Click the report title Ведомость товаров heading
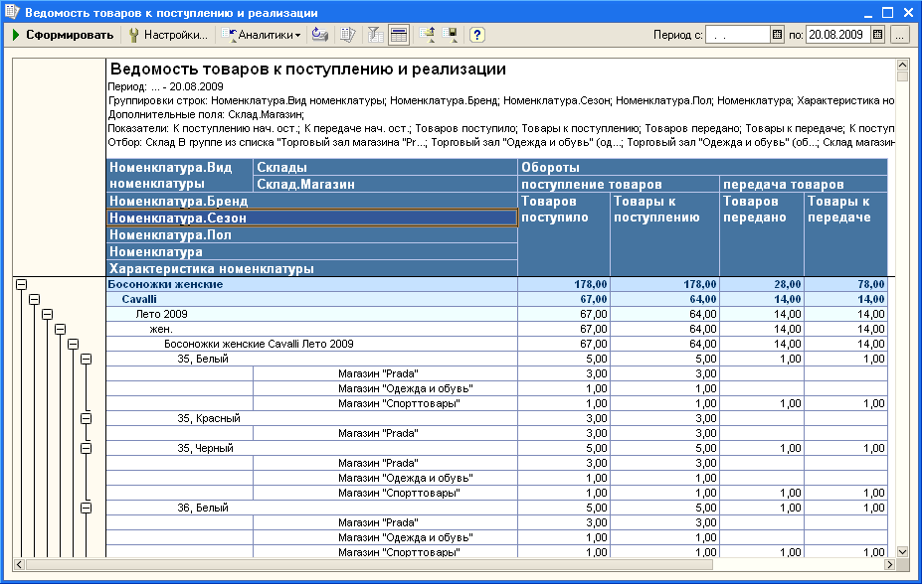 (x=308, y=70)
